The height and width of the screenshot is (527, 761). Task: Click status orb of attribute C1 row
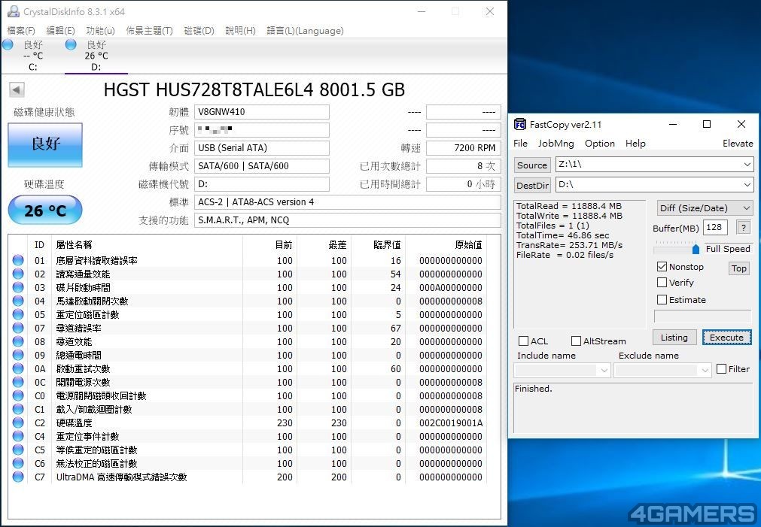pyautogui.click(x=19, y=409)
